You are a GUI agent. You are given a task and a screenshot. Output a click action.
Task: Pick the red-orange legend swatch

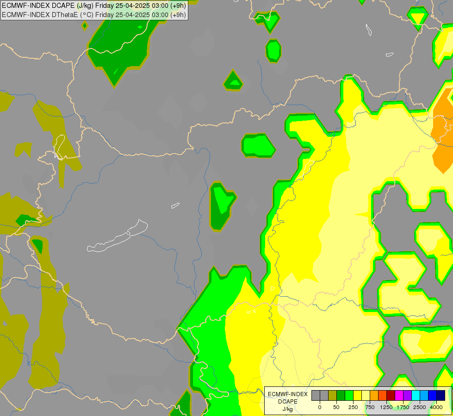383,395
